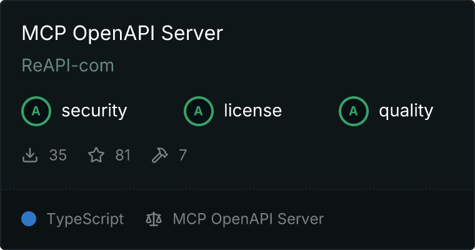
Task: Click the empty card area right of the title
Action: click(x=350, y=33)
